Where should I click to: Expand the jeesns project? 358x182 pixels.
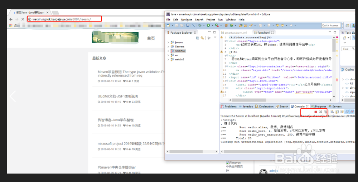(168, 43)
